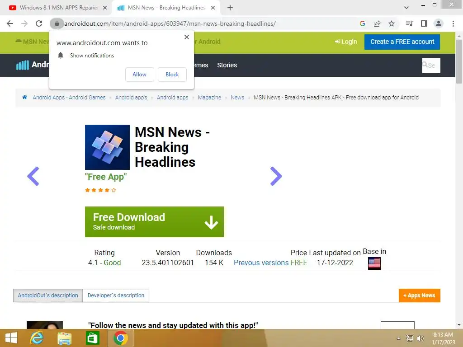Open Android Apps - Android Games breadcrumb
Viewport: 463px width, 347px height.
[69, 98]
